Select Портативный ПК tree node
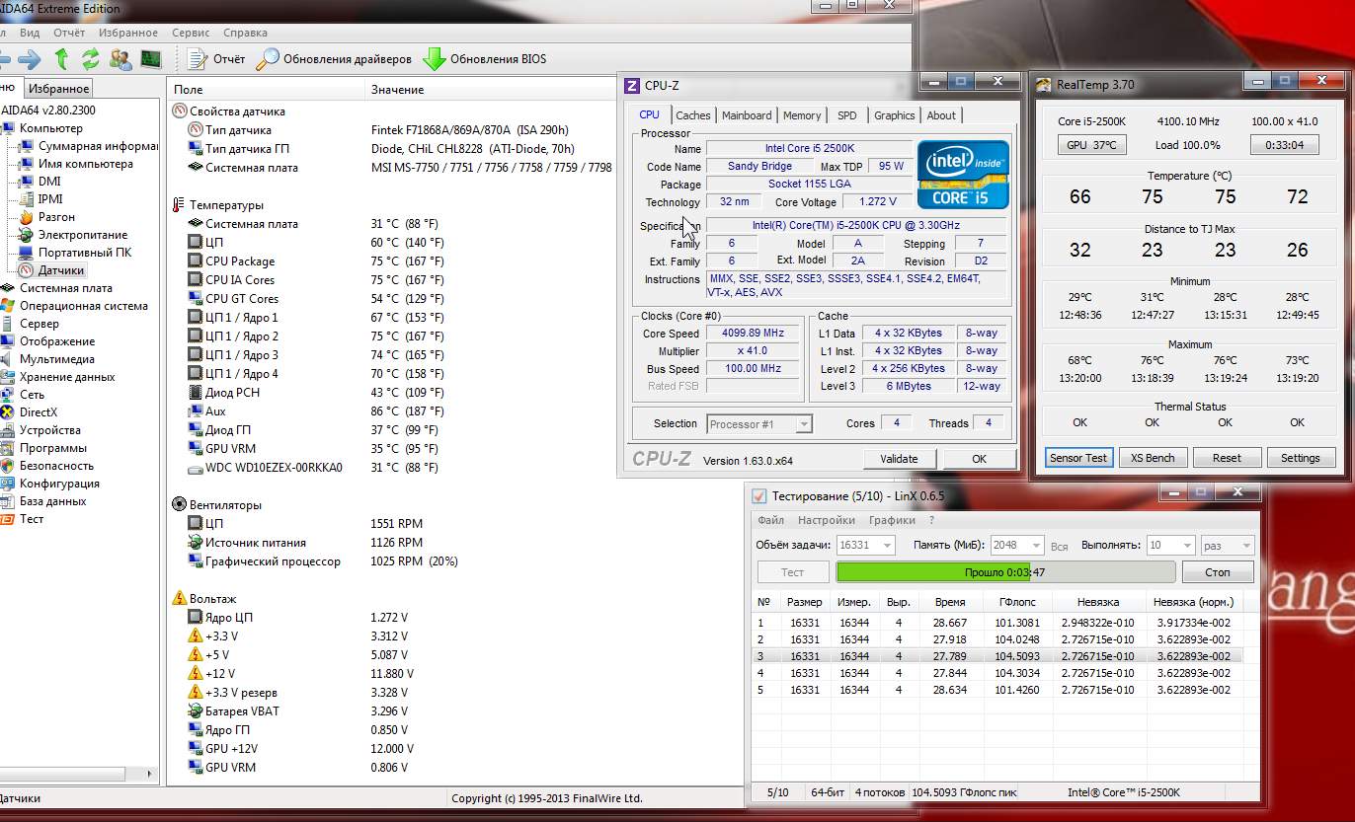Viewport: 1355px width, 822px height. (x=74, y=253)
